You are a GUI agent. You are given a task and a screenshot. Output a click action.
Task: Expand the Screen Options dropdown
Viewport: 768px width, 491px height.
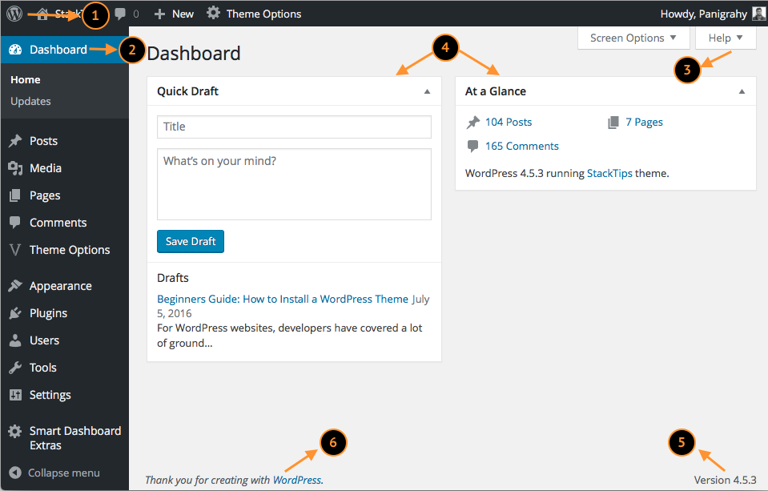pyautogui.click(x=633, y=38)
